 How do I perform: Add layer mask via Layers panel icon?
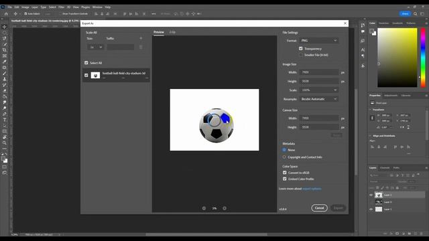[x=397, y=234]
